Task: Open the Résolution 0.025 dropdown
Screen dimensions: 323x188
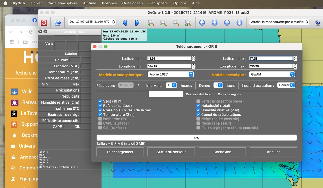Action: tap(126, 85)
